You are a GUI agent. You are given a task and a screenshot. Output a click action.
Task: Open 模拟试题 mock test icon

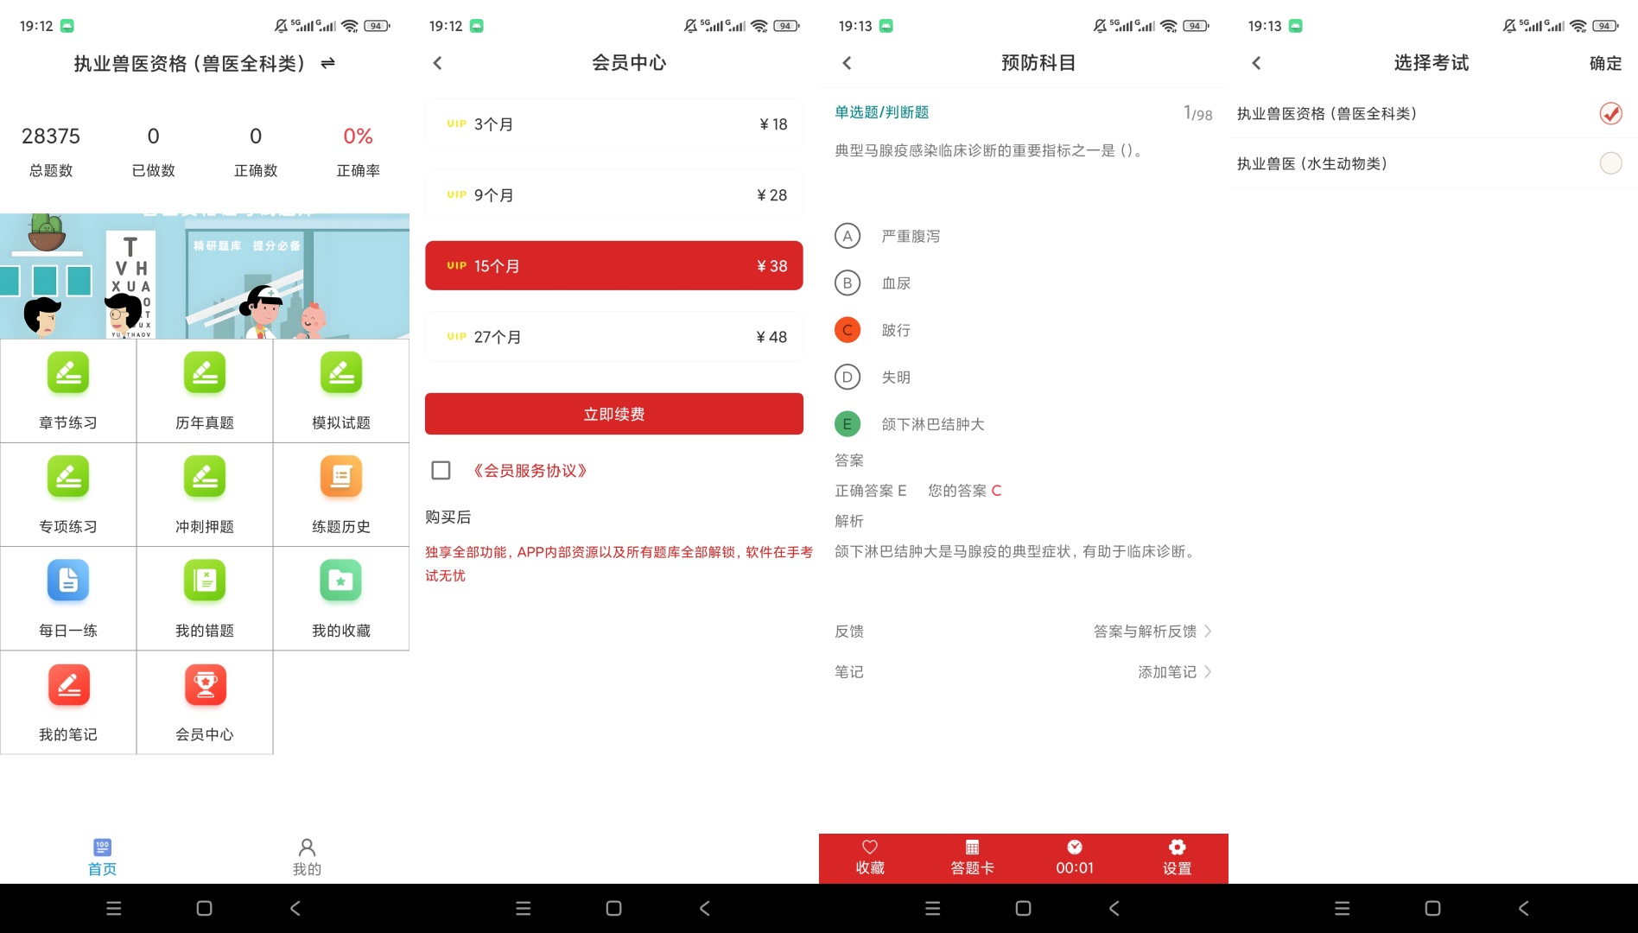[x=341, y=373]
